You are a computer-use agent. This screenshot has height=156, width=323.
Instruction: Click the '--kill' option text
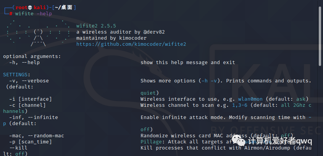[18, 148]
